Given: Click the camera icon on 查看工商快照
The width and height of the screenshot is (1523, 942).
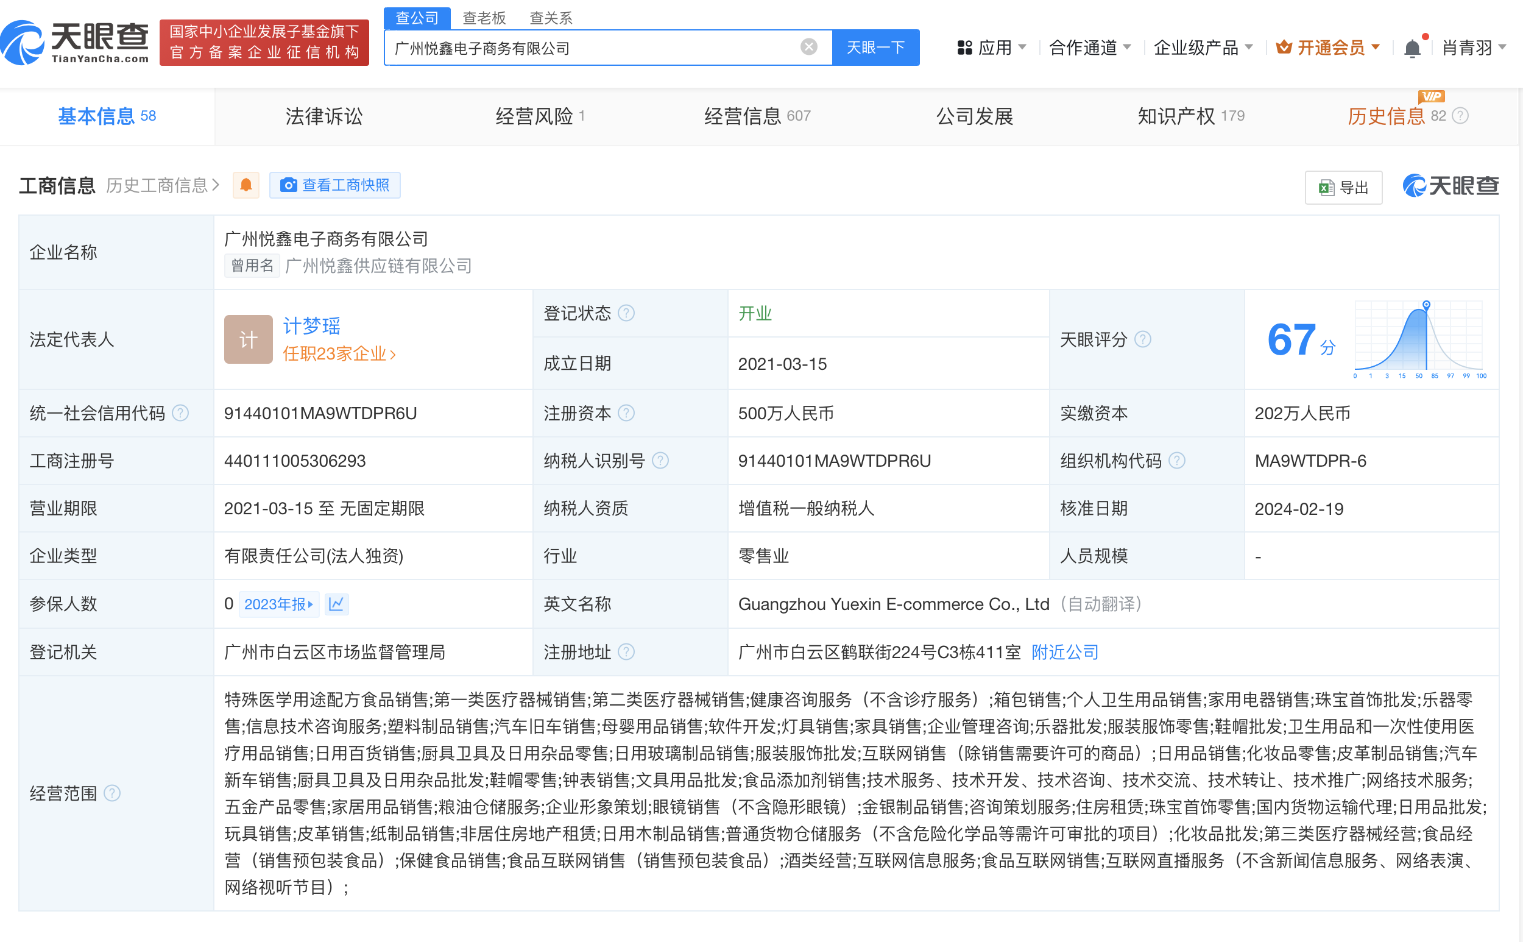Looking at the screenshot, I should [x=288, y=185].
